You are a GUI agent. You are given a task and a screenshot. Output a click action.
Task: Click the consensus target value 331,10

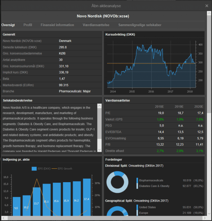coord(63,66)
